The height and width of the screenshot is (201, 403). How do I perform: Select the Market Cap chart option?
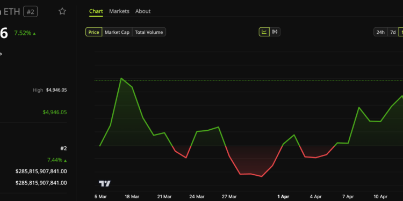117,32
